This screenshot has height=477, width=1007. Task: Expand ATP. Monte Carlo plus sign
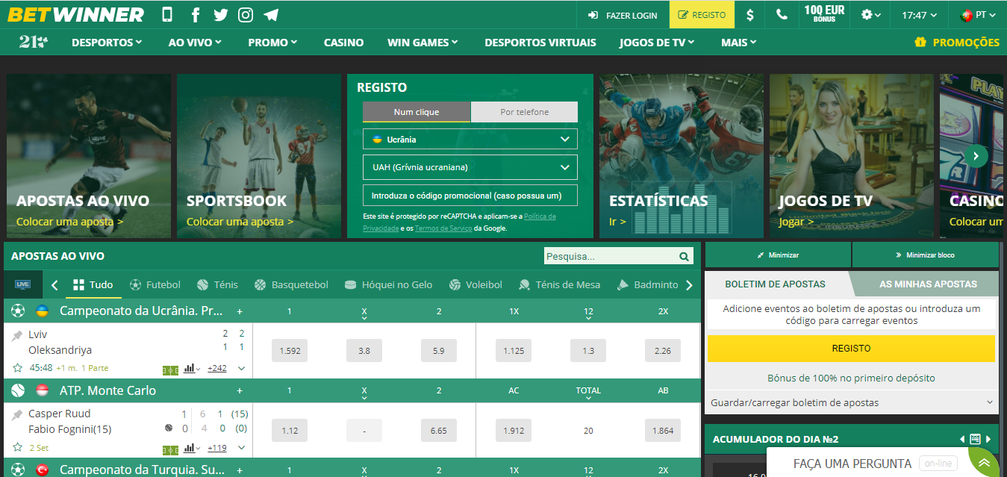240,390
